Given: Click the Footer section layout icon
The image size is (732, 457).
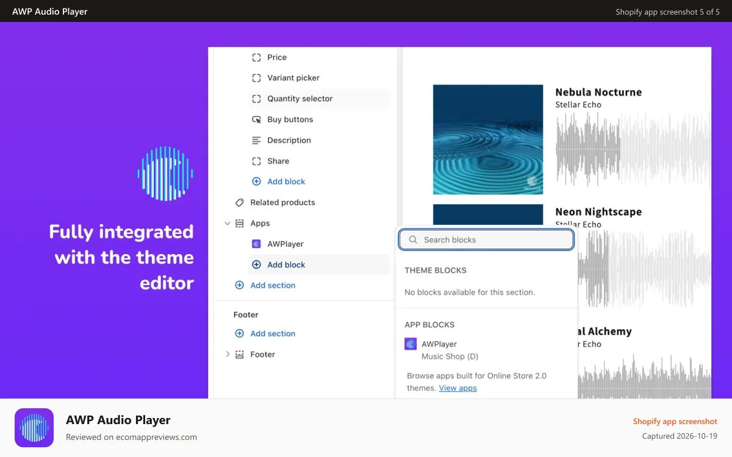Looking at the screenshot, I should pos(239,354).
